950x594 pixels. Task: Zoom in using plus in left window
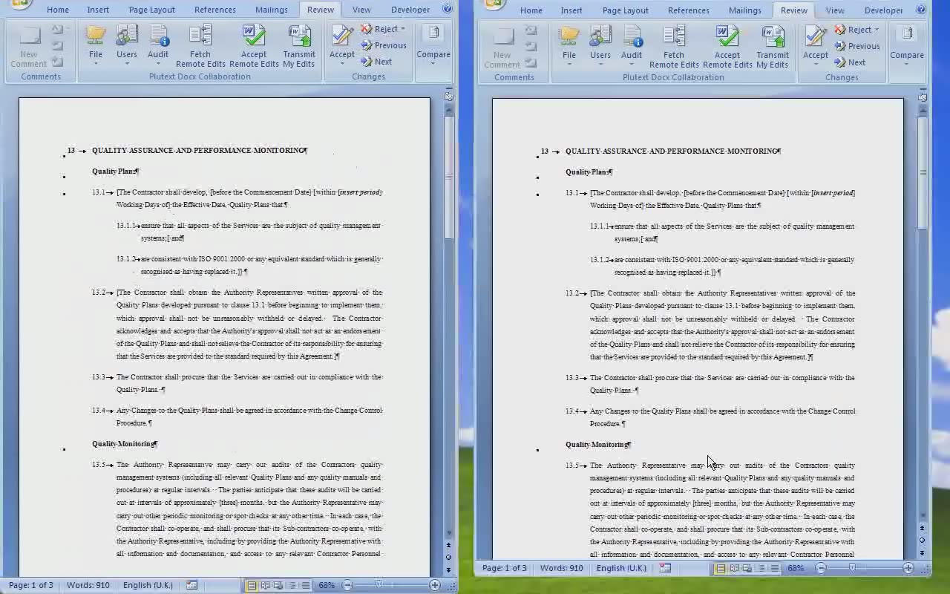[x=435, y=585]
